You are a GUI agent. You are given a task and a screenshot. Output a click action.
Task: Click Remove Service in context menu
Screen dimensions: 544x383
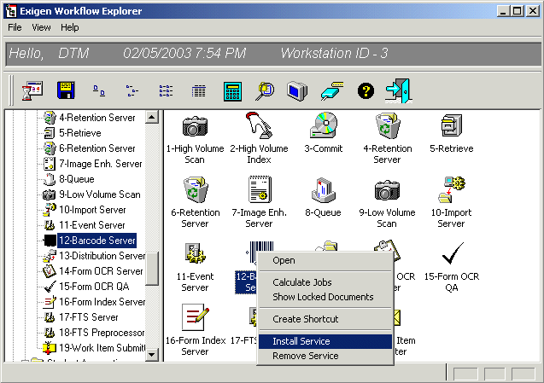click(325, 356)
